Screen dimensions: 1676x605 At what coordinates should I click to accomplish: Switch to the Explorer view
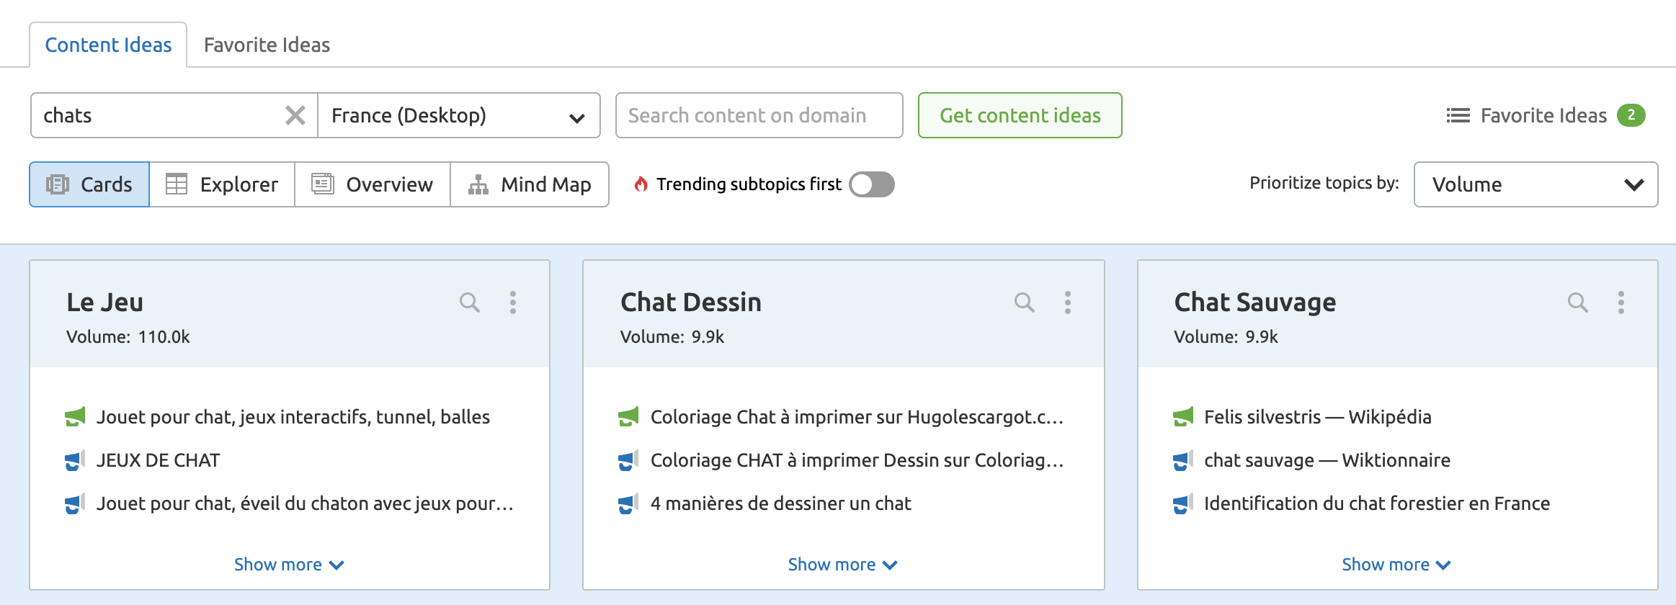click(x=222, y=184)
